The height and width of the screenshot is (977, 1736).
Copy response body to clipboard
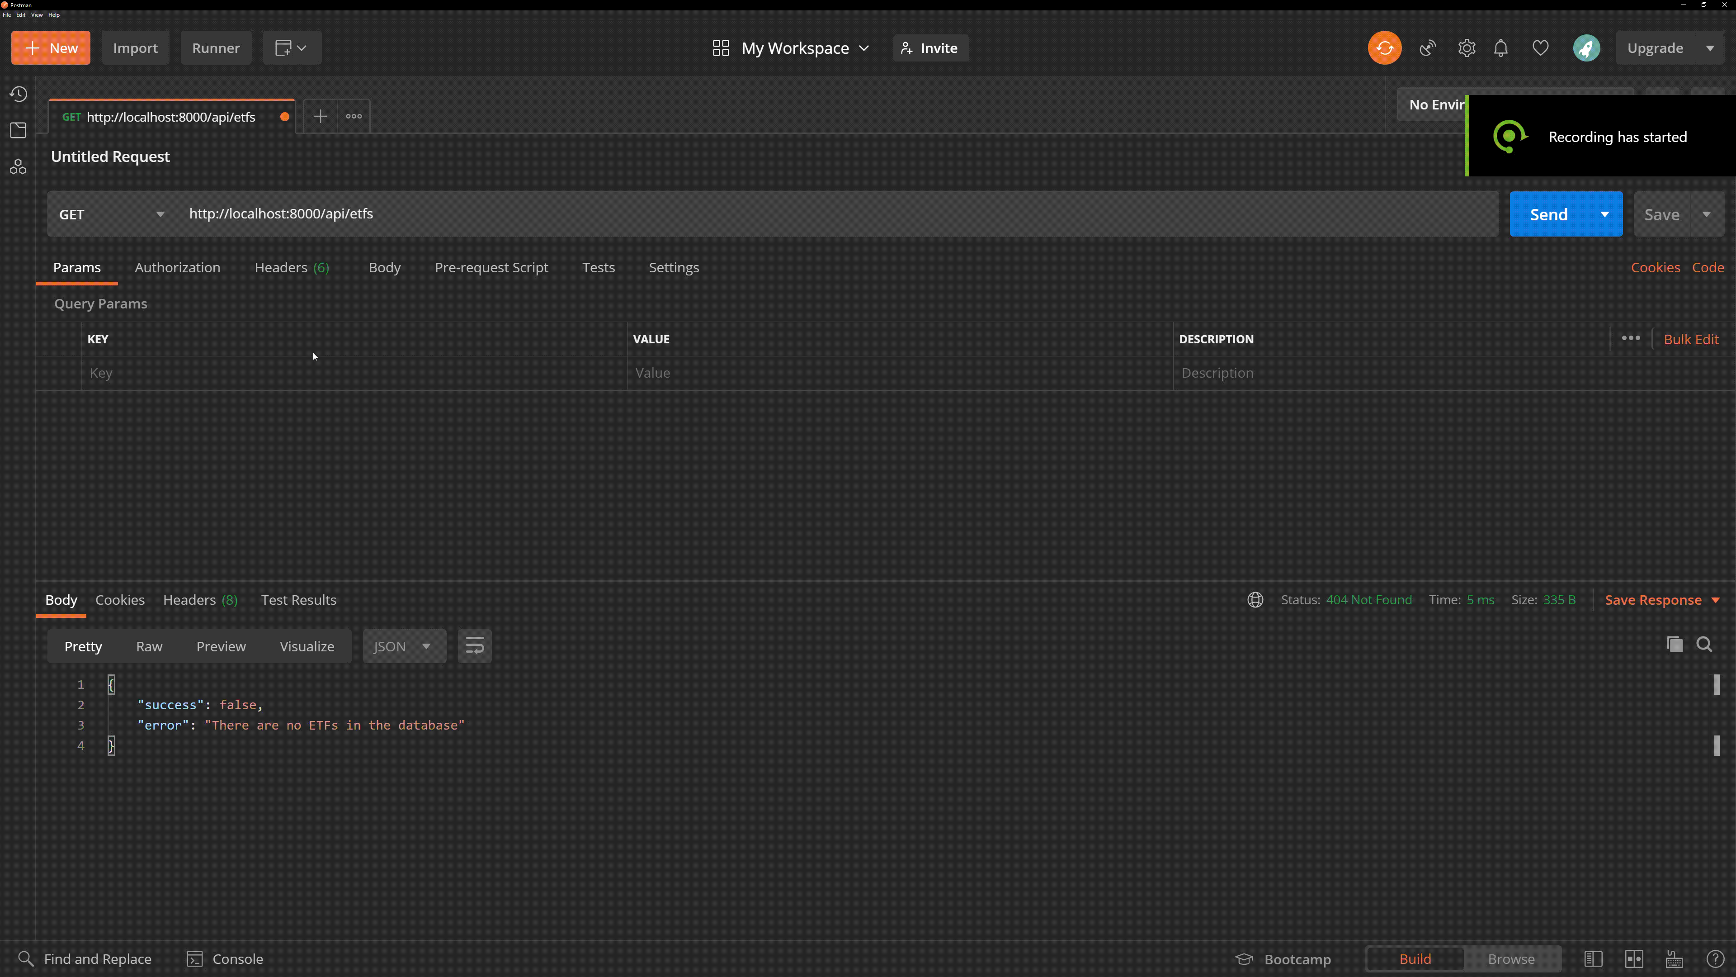click(1674, 645)
